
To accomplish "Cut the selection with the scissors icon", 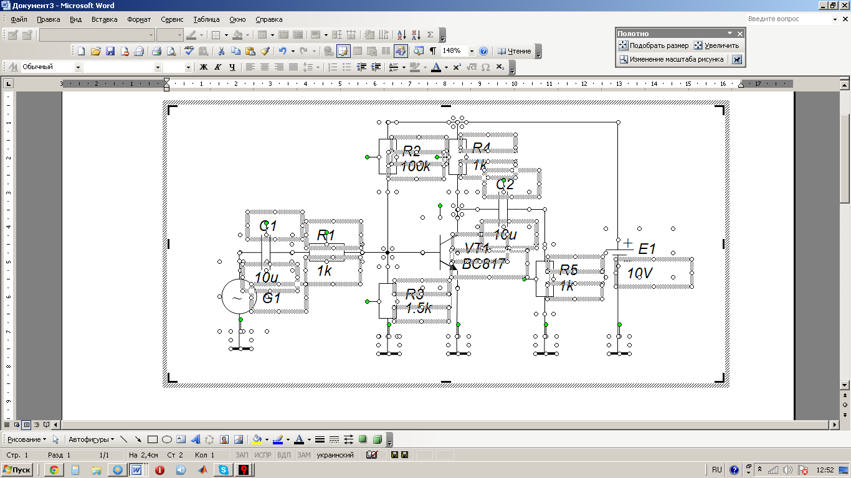I will 221,51.
